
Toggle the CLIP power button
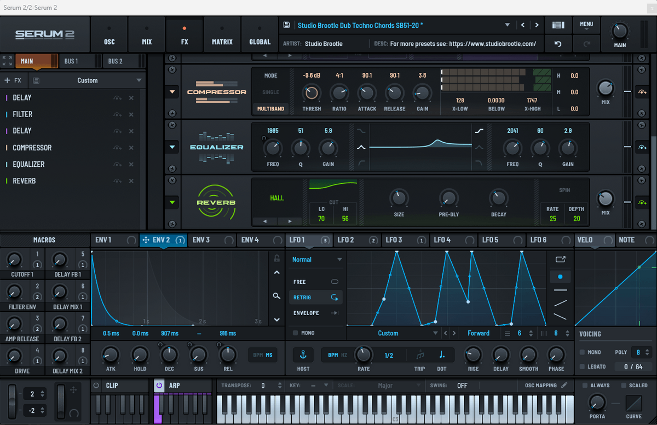click(x=96, y=385)
